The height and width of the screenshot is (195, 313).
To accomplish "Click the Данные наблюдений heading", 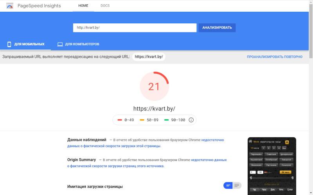I will (x=86, y=140).
